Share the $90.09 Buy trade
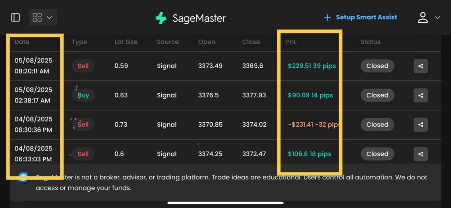Screen dimensions: 451x208 421,95
